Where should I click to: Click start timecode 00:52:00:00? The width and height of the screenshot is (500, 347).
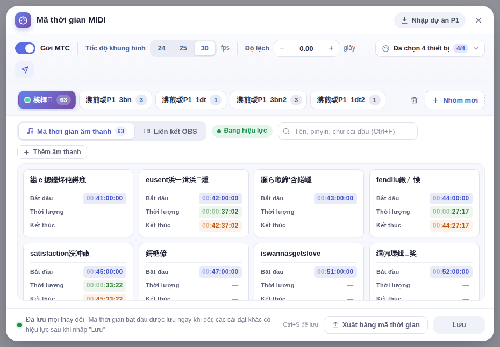(x=451, y=272)
